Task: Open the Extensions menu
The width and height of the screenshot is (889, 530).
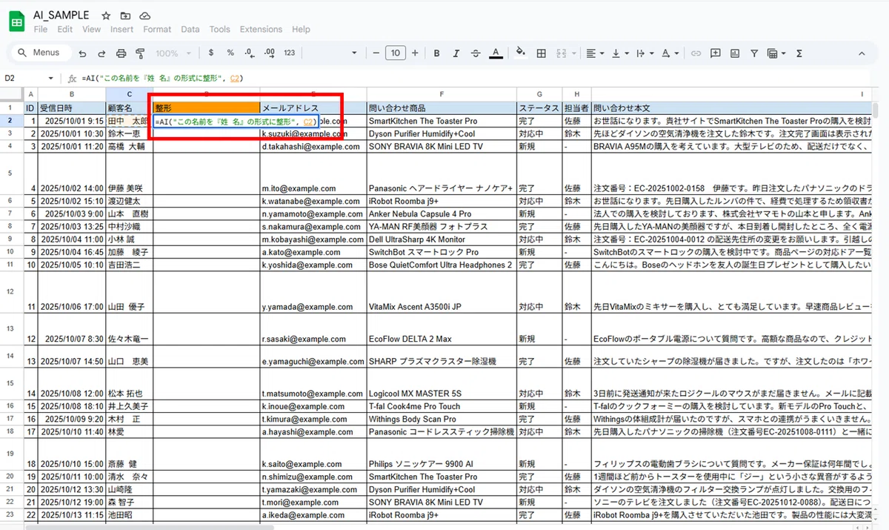Action: (261, 30)
